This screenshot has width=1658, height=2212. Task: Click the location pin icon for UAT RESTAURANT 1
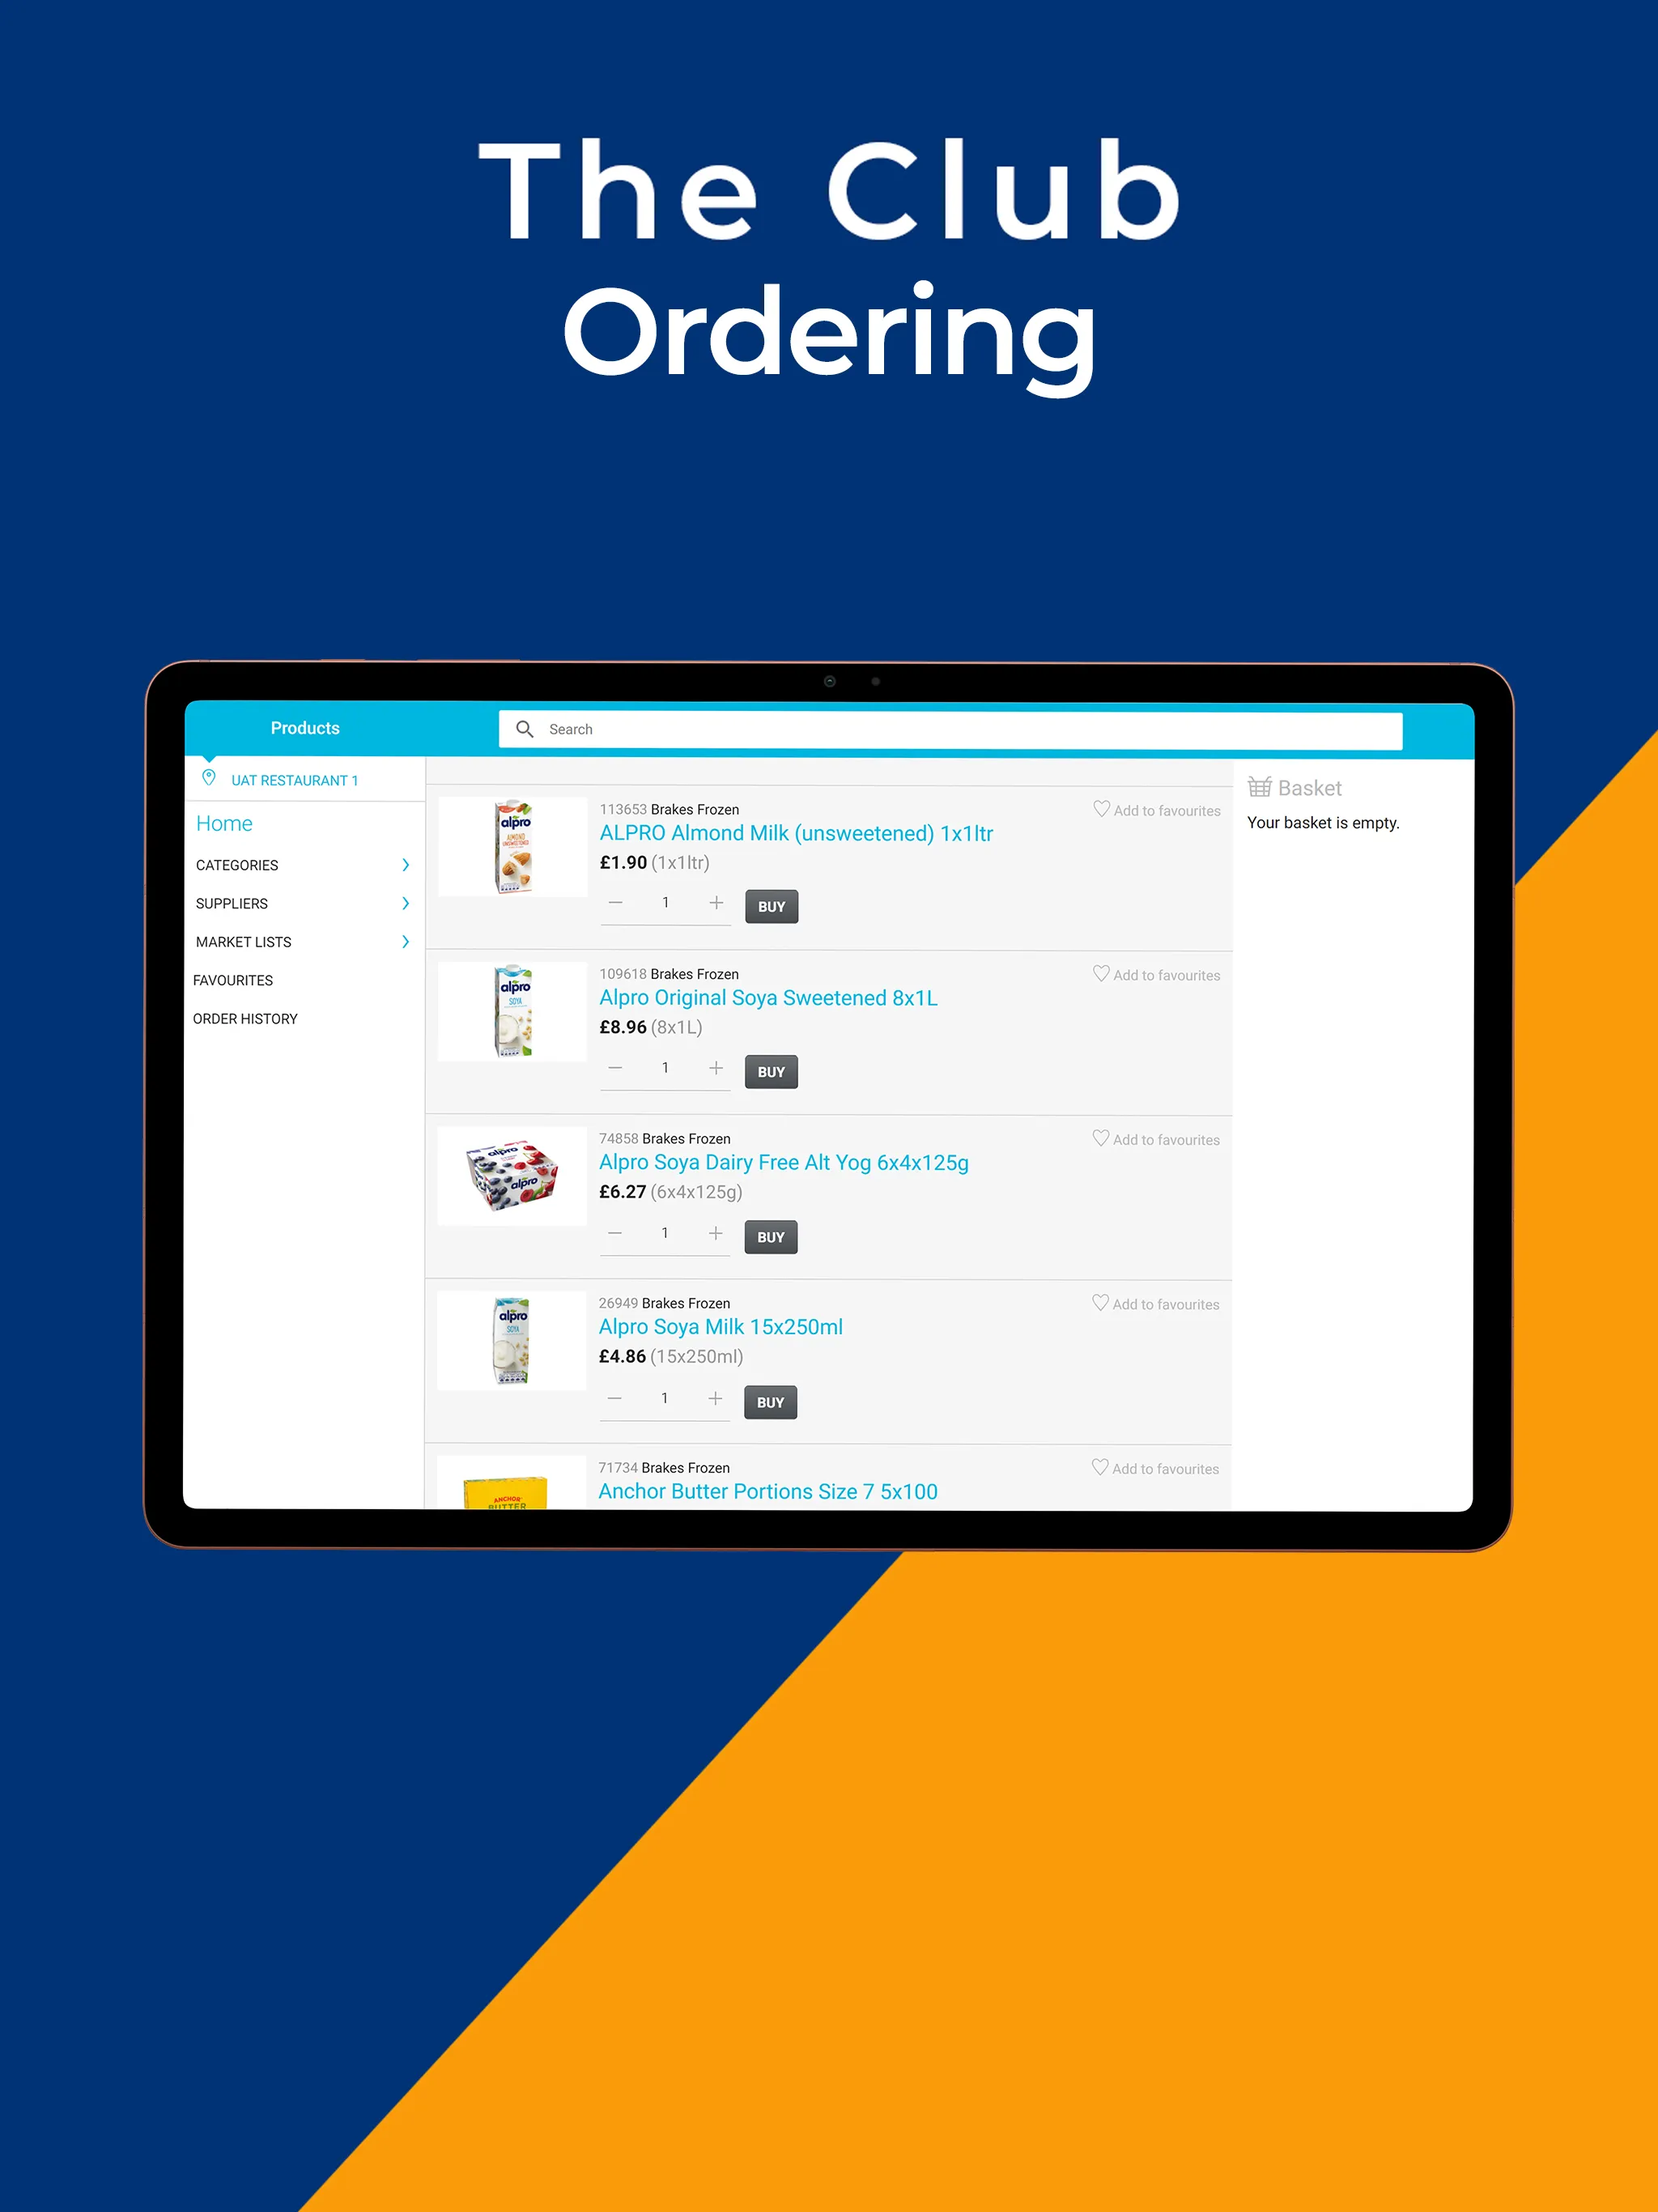click(x=210, y=781)
